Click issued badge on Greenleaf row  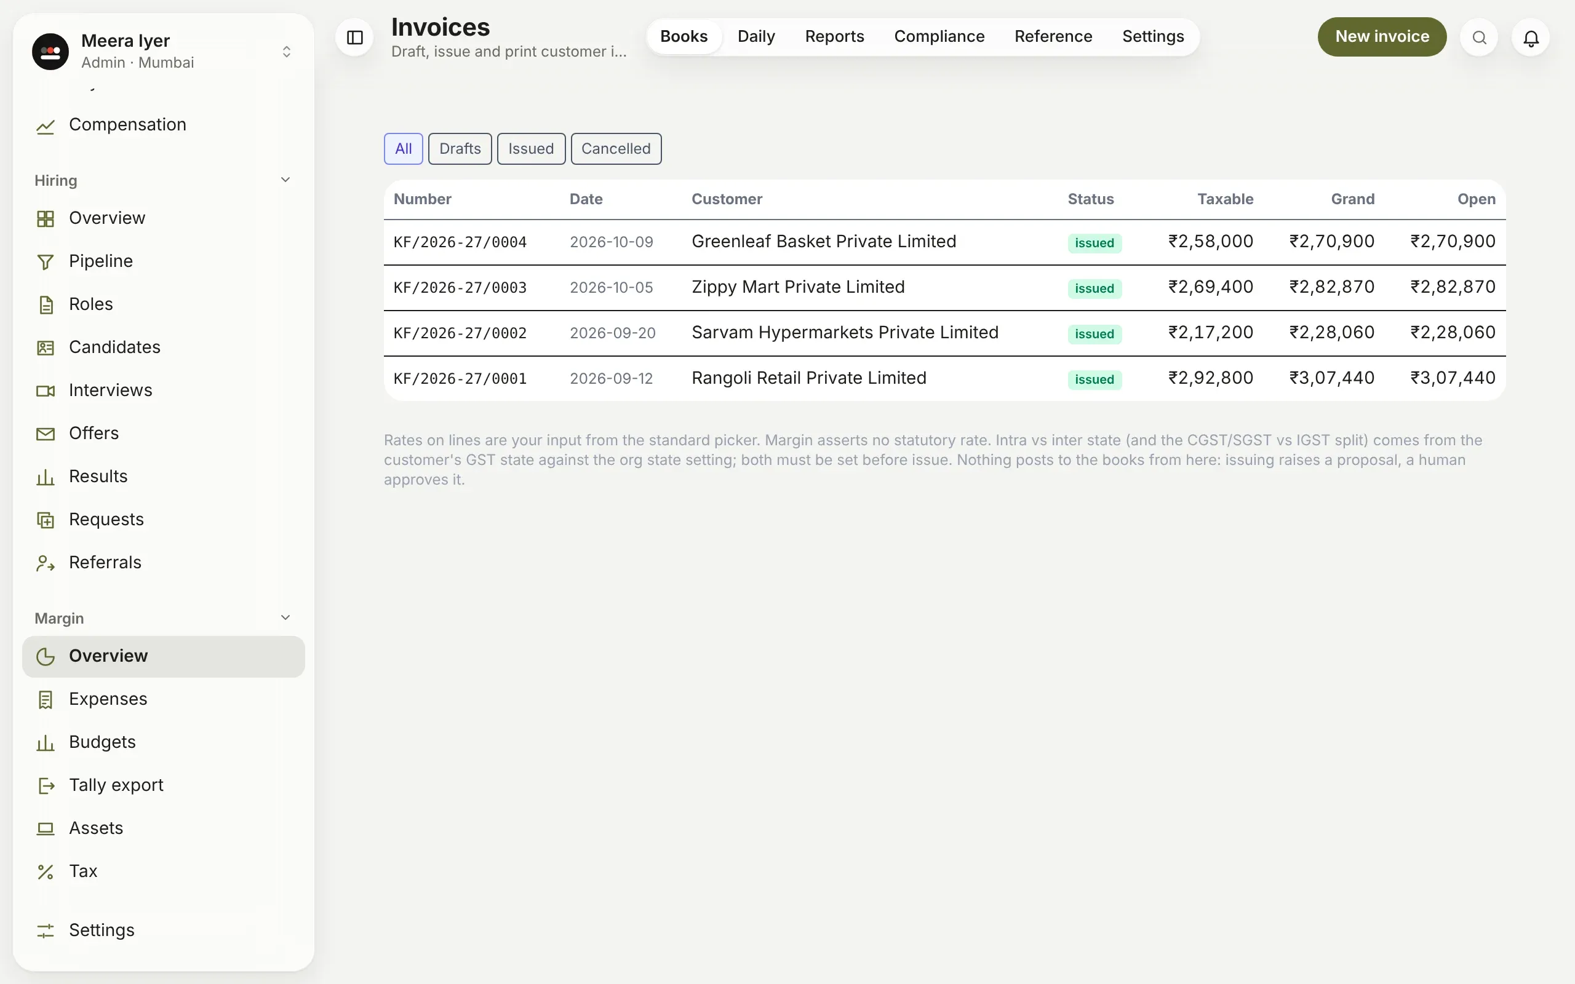click(x=1094, y=244)
